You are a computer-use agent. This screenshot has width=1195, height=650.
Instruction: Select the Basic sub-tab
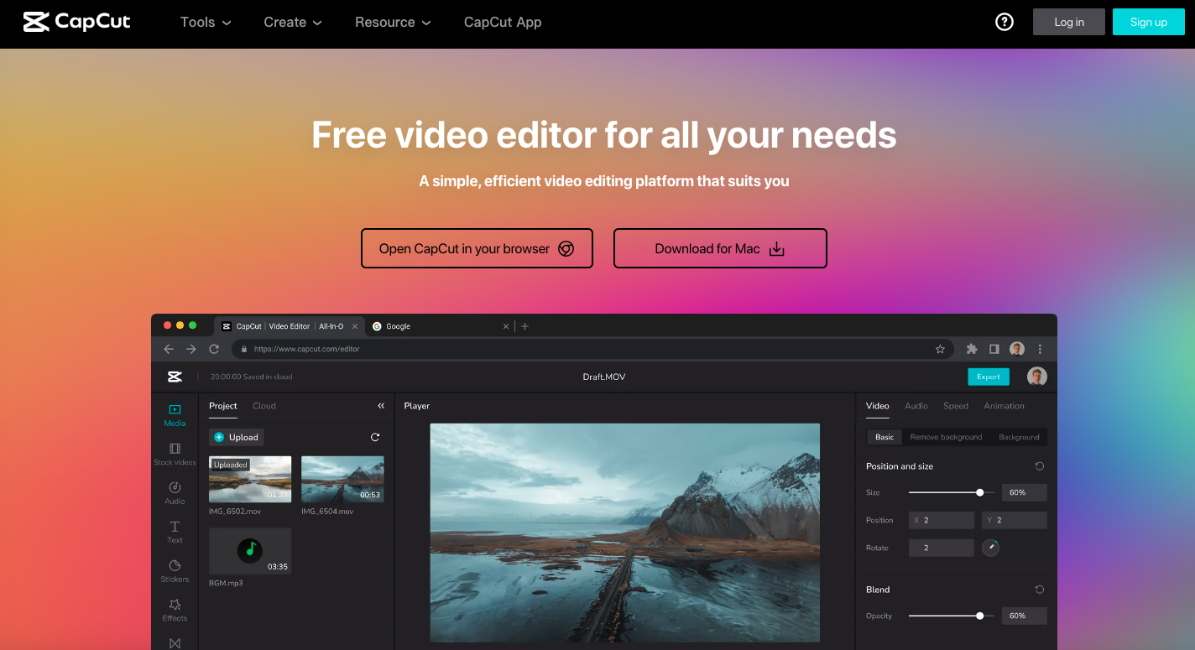pyautogui.click(x=885, y=437)
